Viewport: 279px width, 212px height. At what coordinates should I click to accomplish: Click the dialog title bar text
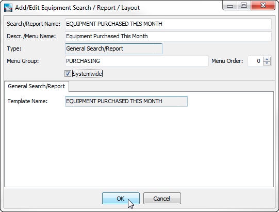coord(77,8)
